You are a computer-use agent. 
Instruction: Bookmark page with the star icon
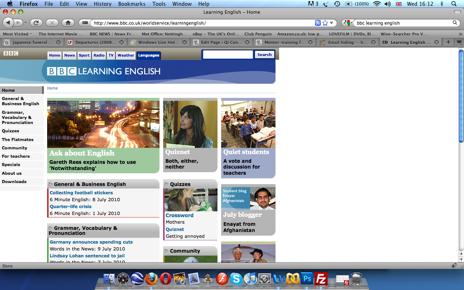pos(325,23)
